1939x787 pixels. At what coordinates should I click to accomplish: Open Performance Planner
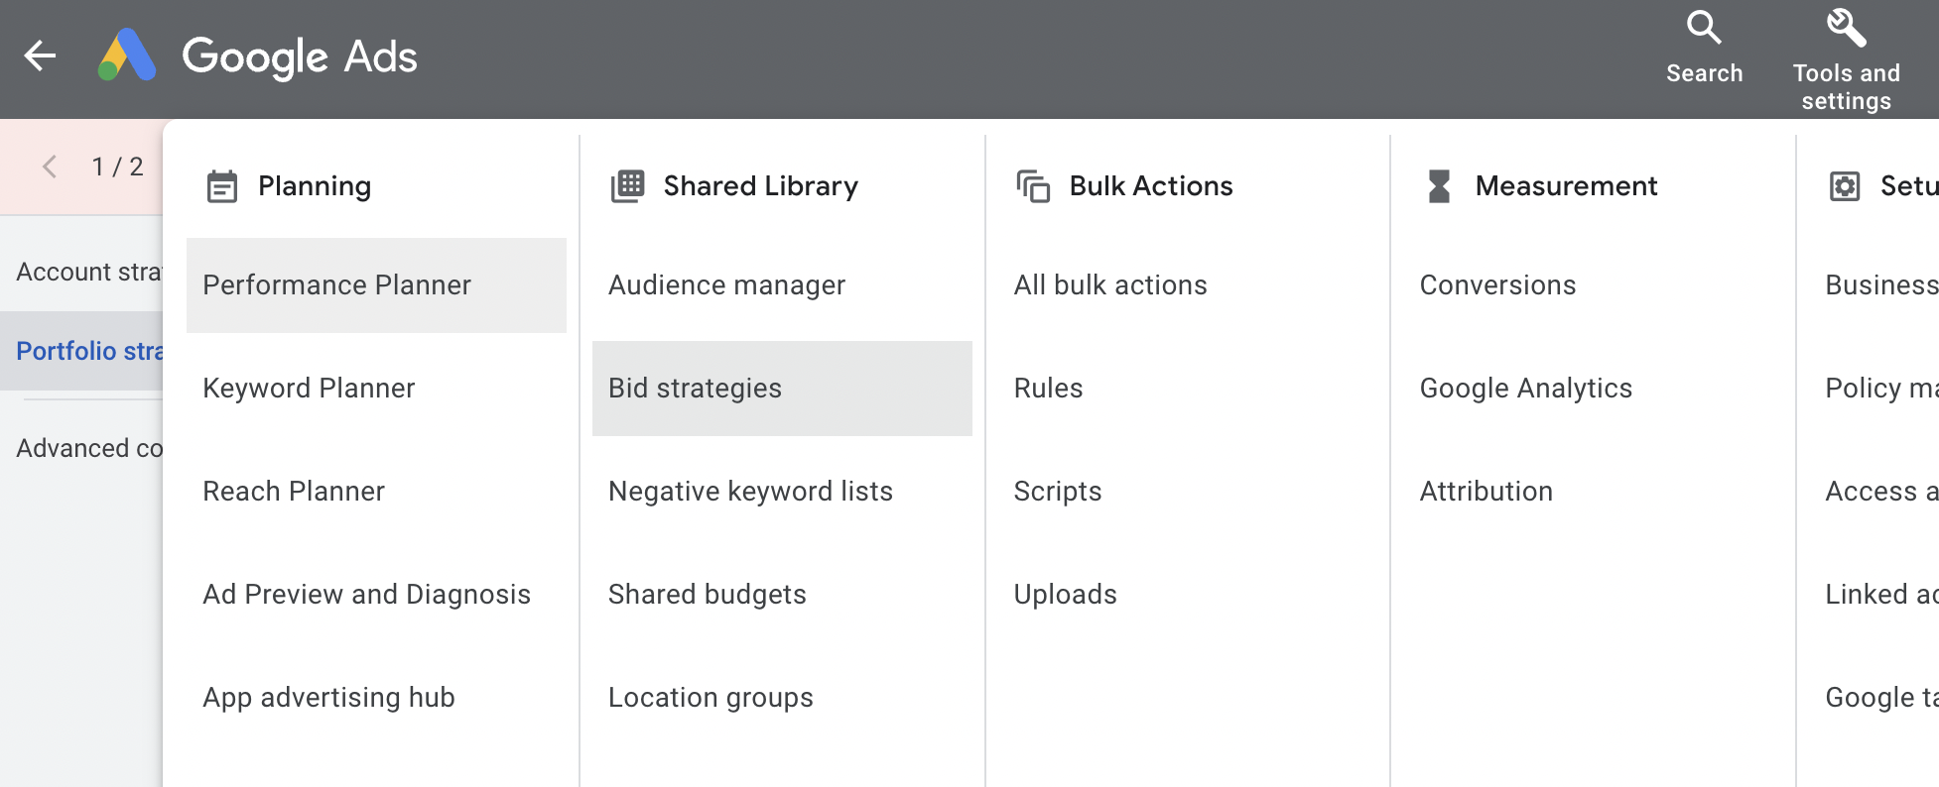point(336,285)
